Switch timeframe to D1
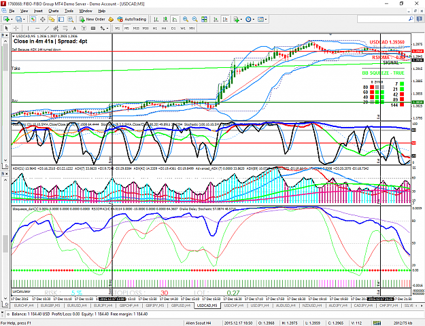 (x=173, y=28)
